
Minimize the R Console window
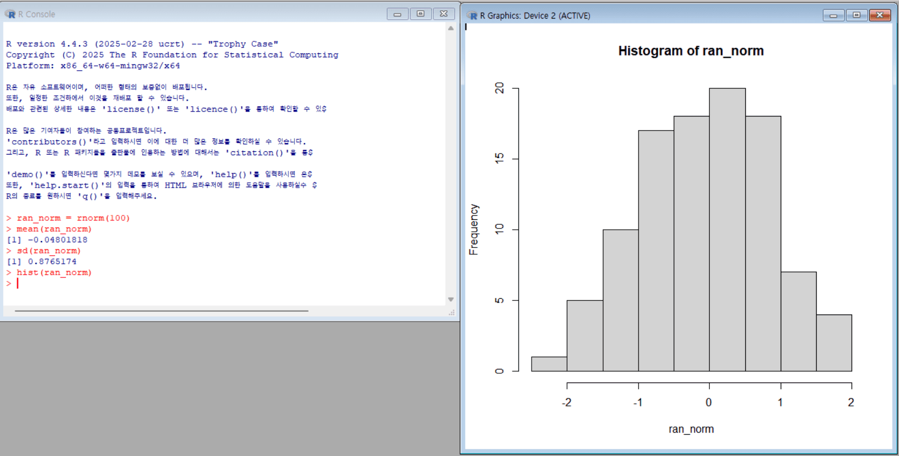397,14
